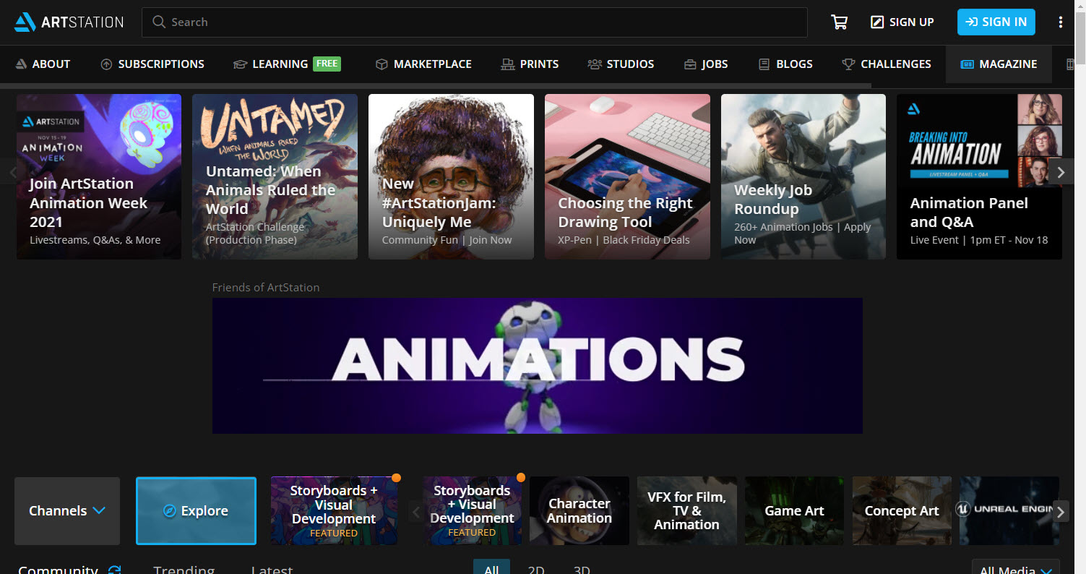Open Choosing the Right Drawing Tool card
The width and height of the screenshot is (1086, 574).
(x=627, y=176)
